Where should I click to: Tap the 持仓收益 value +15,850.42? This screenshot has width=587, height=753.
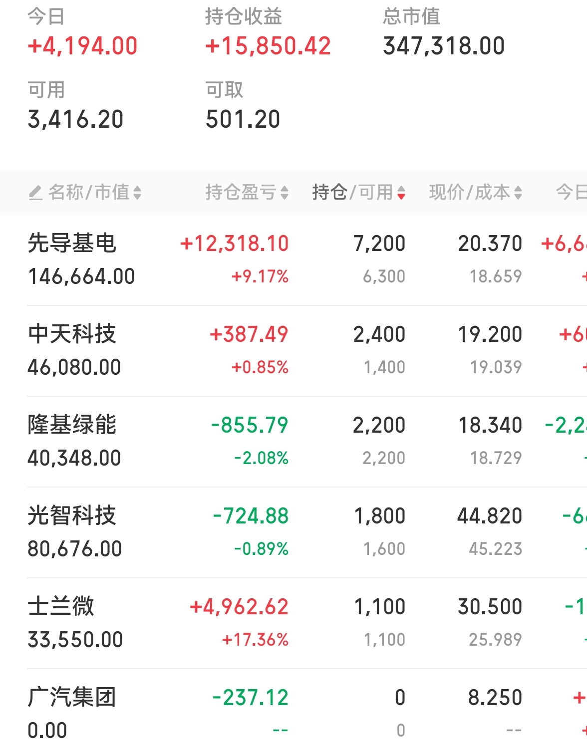pos(268,46)
